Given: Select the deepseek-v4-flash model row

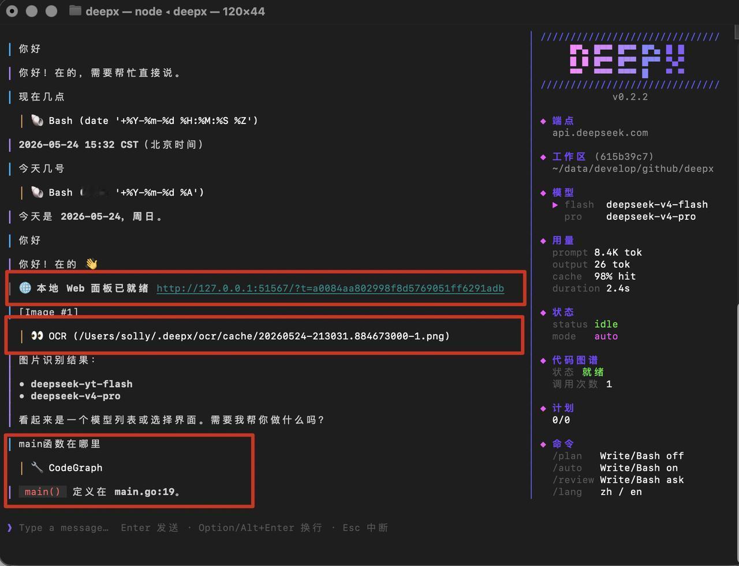Looking at the screenshot, I should (630, 204).
